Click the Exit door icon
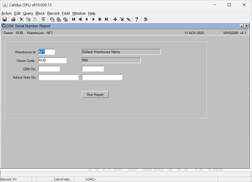252x182 pixels. tap(146, 19)
